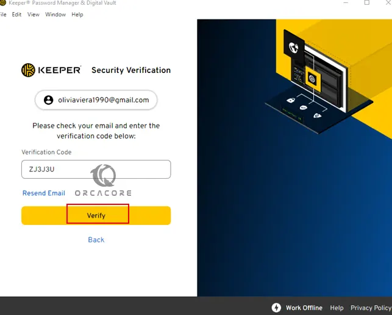Click the Resend Email link
Viewport: 392px width, 315px height.
coord(44,193)
